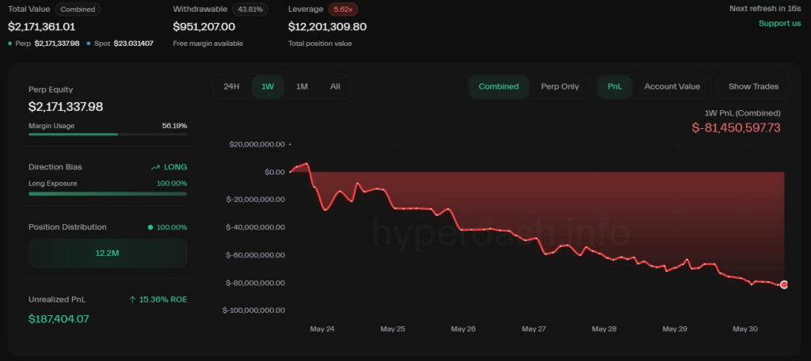Click the Direction Bias label

(x=55, y=167)
